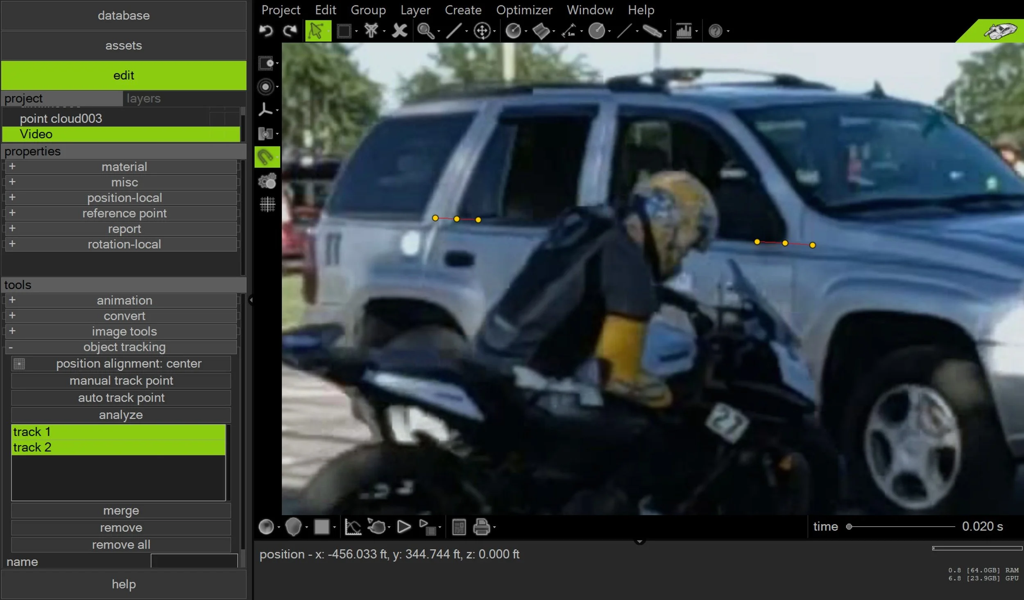This screenshot has width=1024, height=600.
Task: Select the arrow selection tool
Action: 317,31
